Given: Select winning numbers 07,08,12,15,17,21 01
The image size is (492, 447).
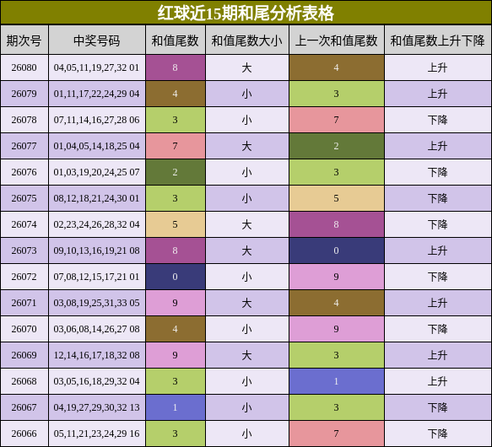Looking at the screenshot, I should tap(97, 277).
